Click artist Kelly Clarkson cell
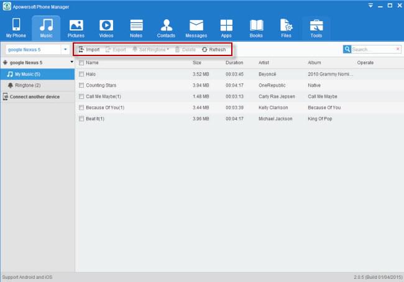Screen dimensions: 404x282 [273, 108]
